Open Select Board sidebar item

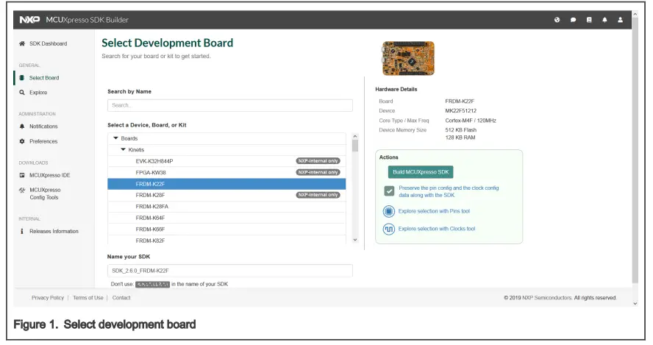pos(43,78)
